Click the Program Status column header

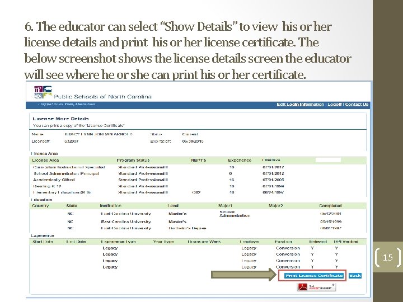coord(133,161)
